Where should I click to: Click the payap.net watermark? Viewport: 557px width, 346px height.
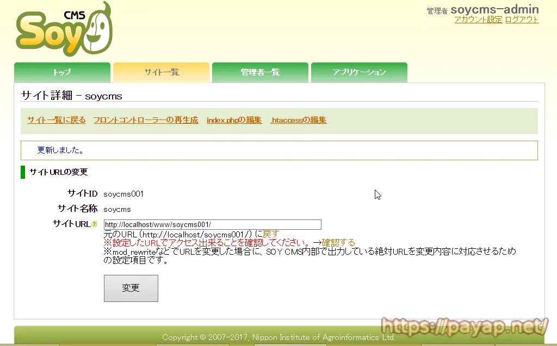coord(464,326)
